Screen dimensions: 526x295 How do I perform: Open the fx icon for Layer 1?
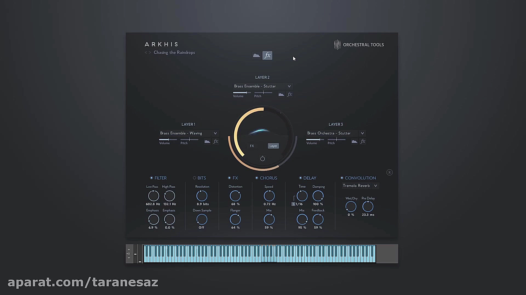coord(216,141)
